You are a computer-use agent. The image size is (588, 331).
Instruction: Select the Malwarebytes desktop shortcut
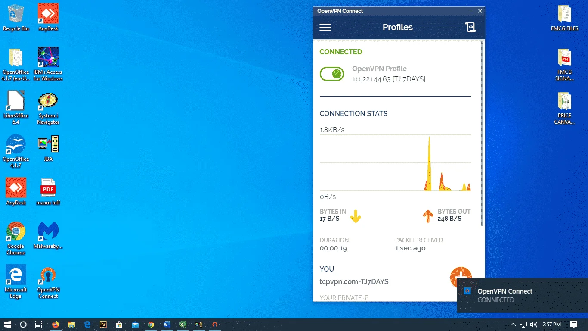(48, 235)
